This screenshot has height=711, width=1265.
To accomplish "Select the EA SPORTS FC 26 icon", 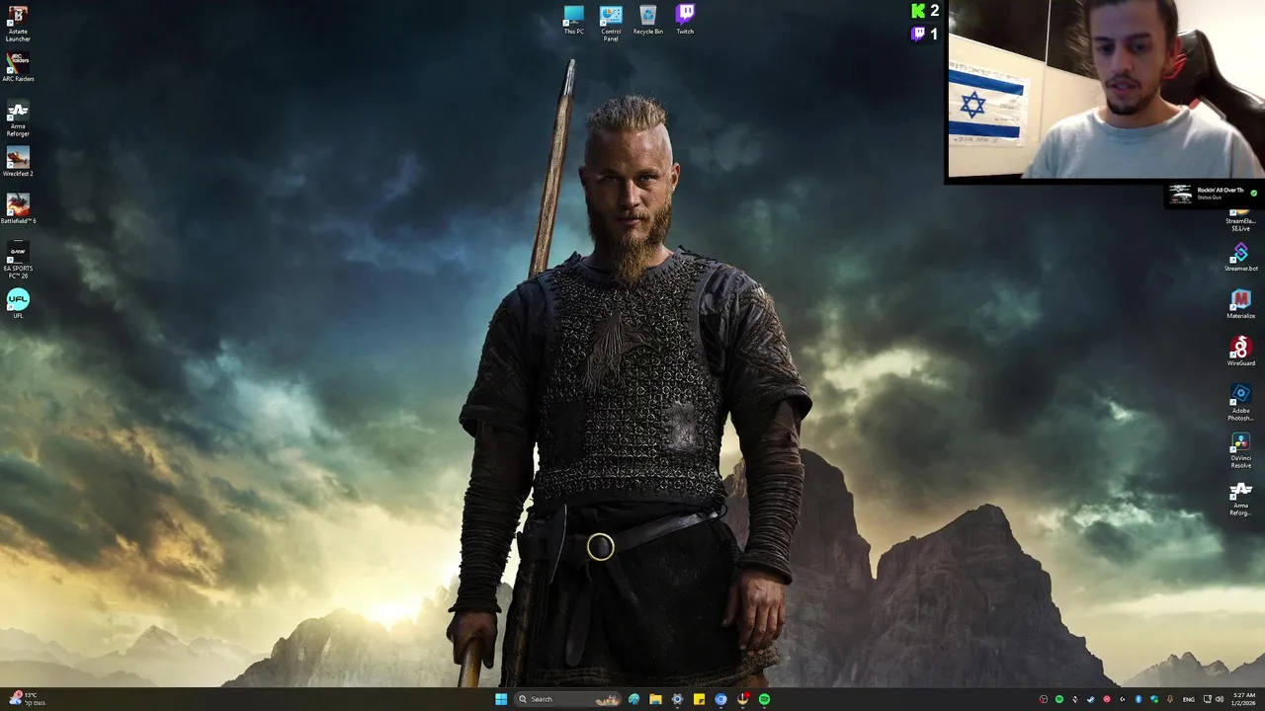I will coord(18,261).
